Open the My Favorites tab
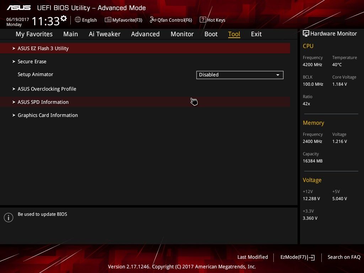The width and height of the screenshot is (364, 273). click(x=34, y=34)
